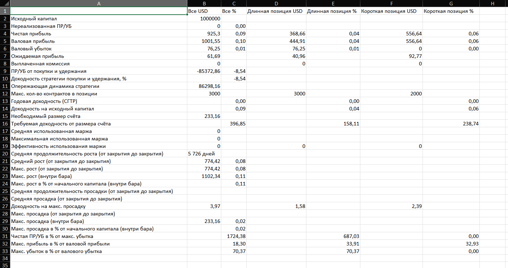This screenshot has height=268, width=508.
Task: Select 'Максимальная использованная маржа' cell
Action: click(99, 139)
